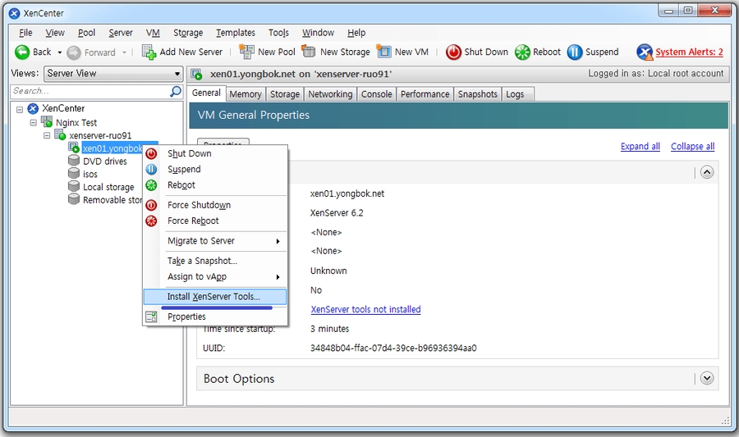Click the Nginx Test pool icon
Image resolution: width=739 pixels, height=437 pixels.
pyautogui.click(x=47, y=122)
